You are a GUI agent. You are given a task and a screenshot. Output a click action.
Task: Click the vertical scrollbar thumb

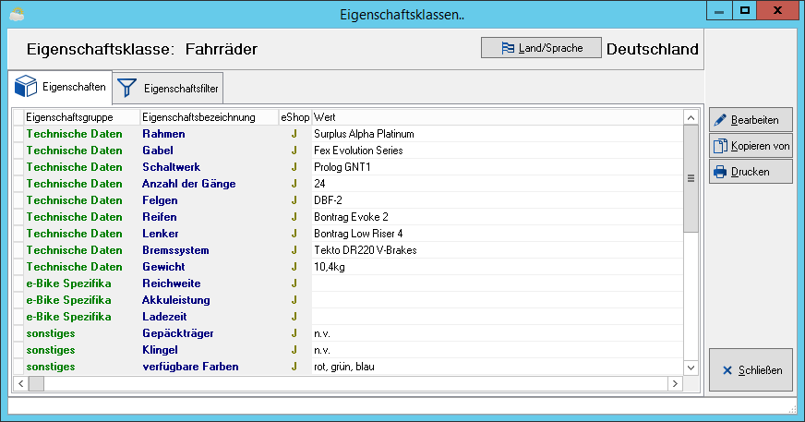[x=691, y=178]
